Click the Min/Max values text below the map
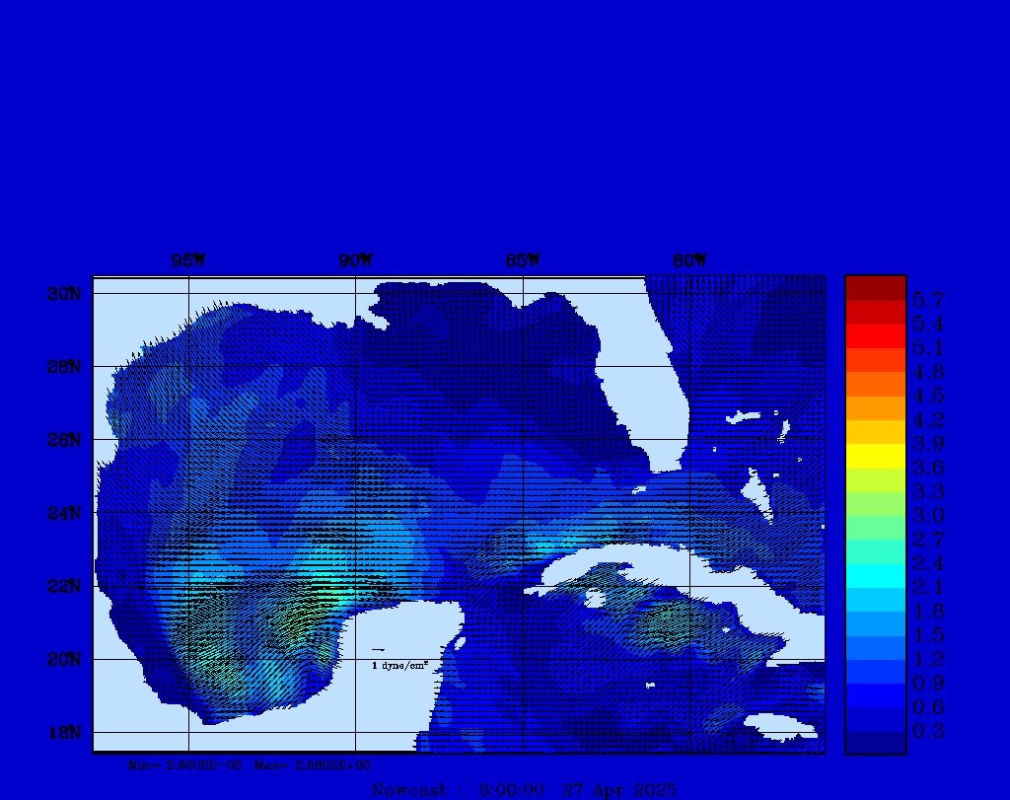 pyautogui.click(x=250, y=764)
